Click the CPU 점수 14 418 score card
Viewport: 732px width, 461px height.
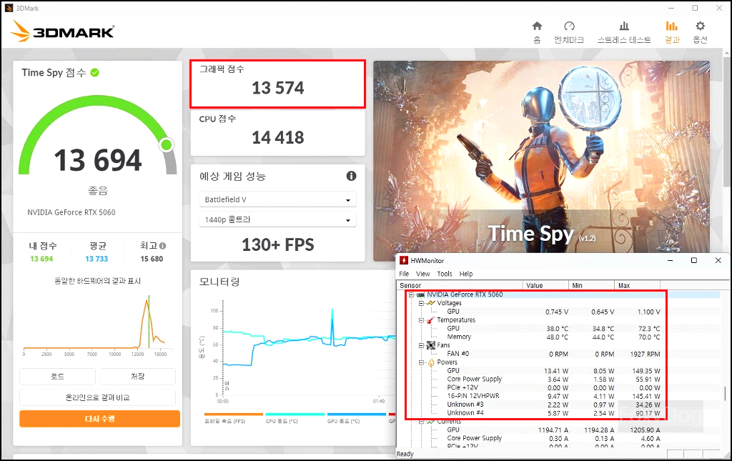[x=278, y=133]
